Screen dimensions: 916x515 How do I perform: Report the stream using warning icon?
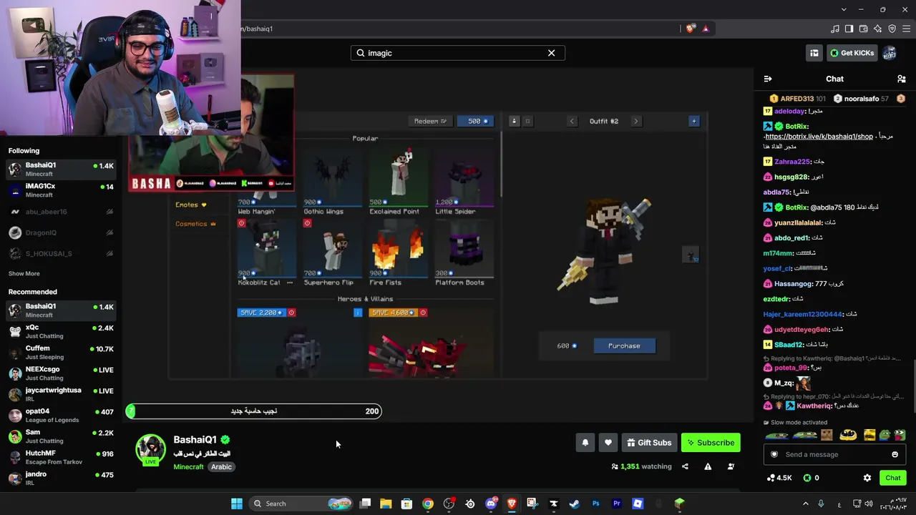pos(708,466)
